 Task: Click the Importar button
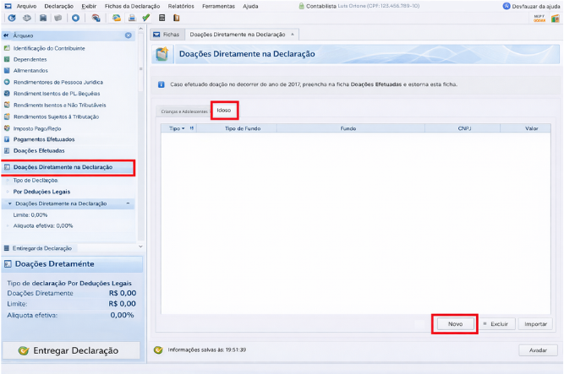pos(535,323)
